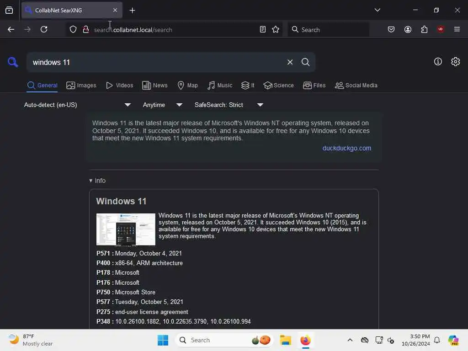Open the Firefox account icon
The image size is (468, 351).
[408, 29]
